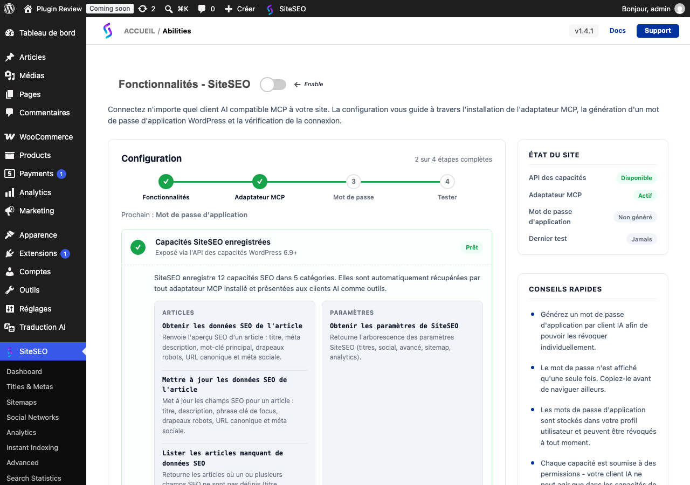This screenshot has height=485, width=690.
Task: Enable the Fonctionnalités - SiteSEO toggle
Action: (273, 84)
